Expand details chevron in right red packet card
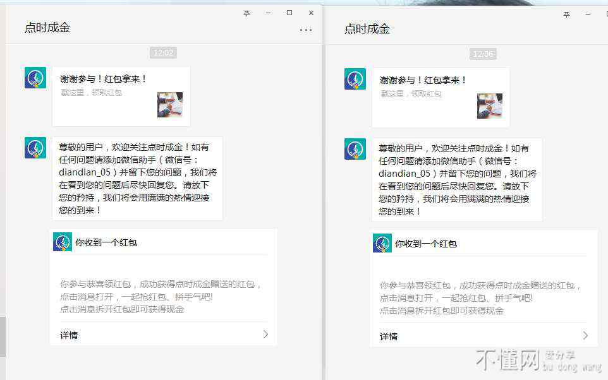The width and height of the screenshot is (608, 380). coord(585,336)
